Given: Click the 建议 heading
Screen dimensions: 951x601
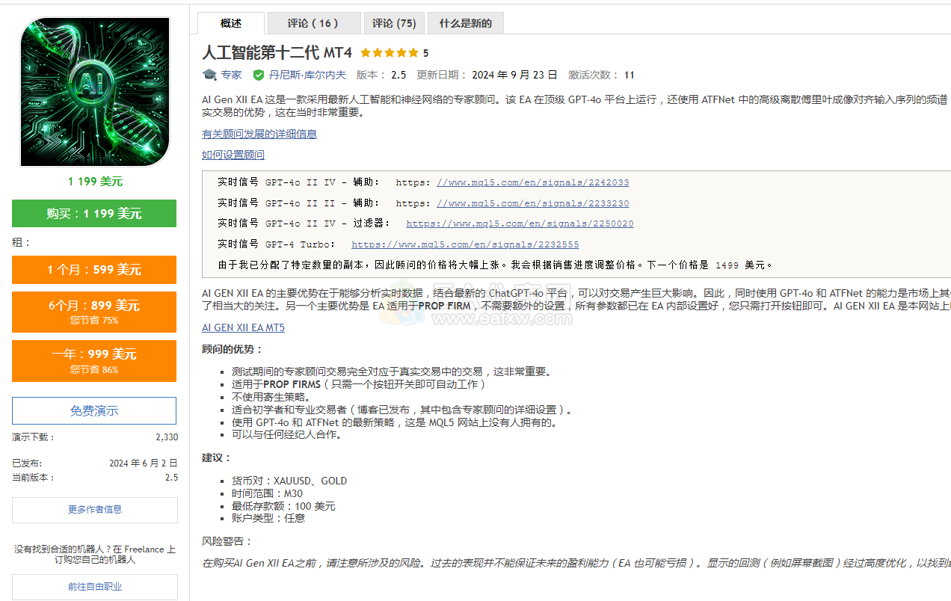Looking at the screenshot, I should tap(217, 457).
